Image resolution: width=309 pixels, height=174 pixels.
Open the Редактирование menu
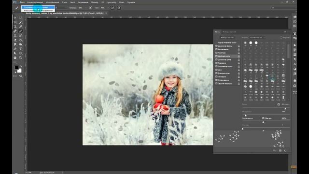35,2
